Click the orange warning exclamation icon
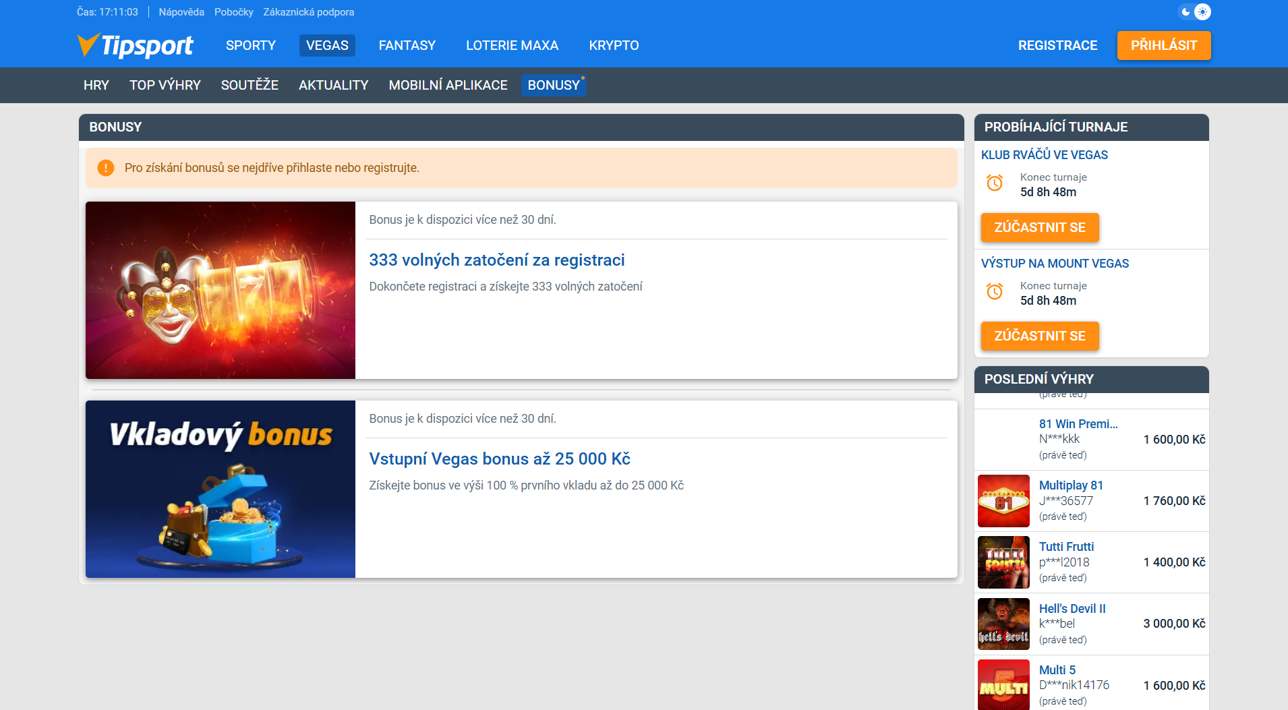The width and height of the screenshot is (1288, 710). point(106,168)
